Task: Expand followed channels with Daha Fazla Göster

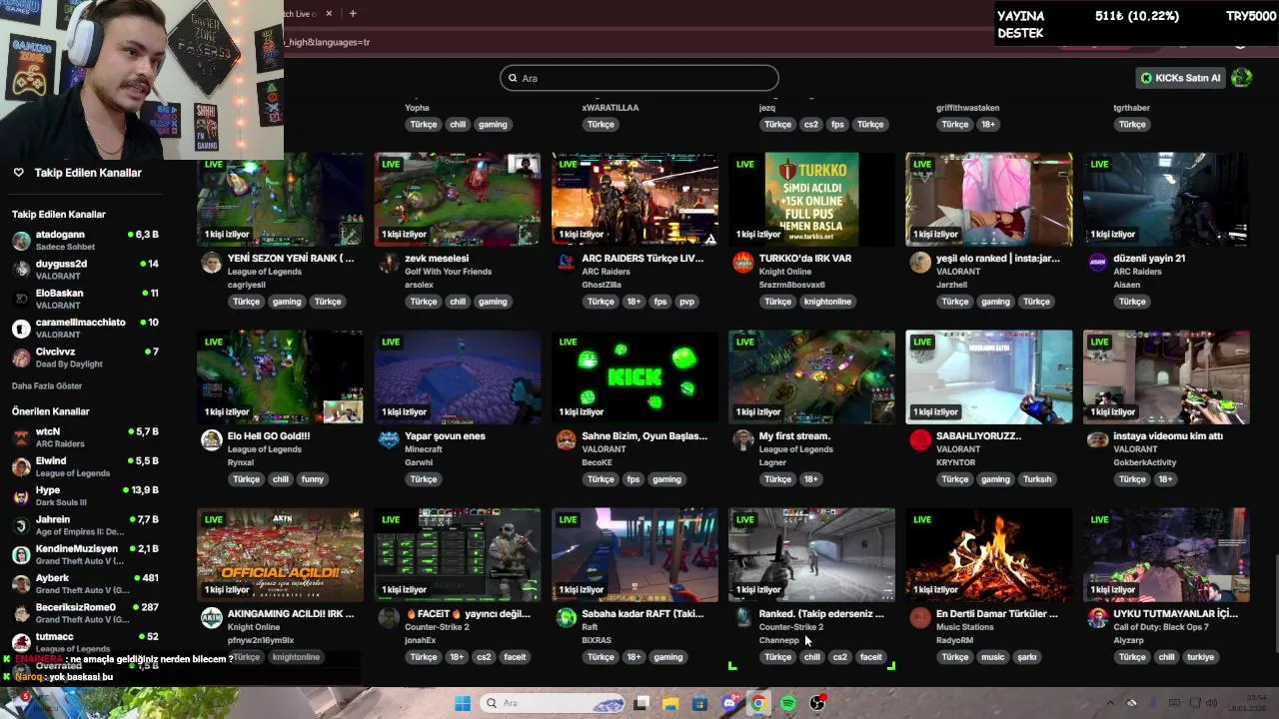Action: click(47, 385)
